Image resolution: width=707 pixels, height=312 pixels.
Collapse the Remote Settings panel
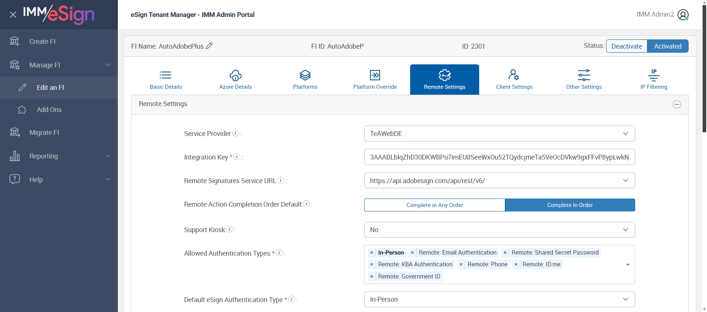click(x=677, y=105)
